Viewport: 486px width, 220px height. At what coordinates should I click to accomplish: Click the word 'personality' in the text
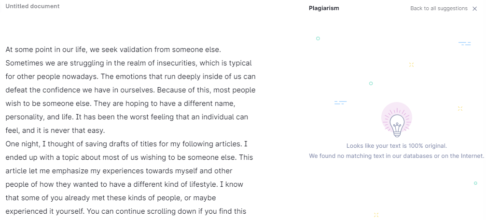[22, 117]
